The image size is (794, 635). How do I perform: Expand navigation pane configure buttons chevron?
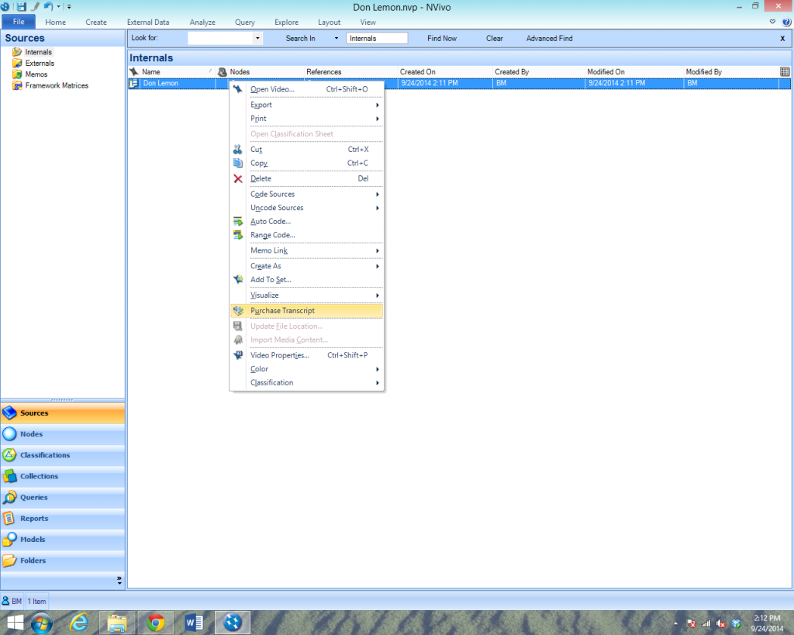point(119,580)
